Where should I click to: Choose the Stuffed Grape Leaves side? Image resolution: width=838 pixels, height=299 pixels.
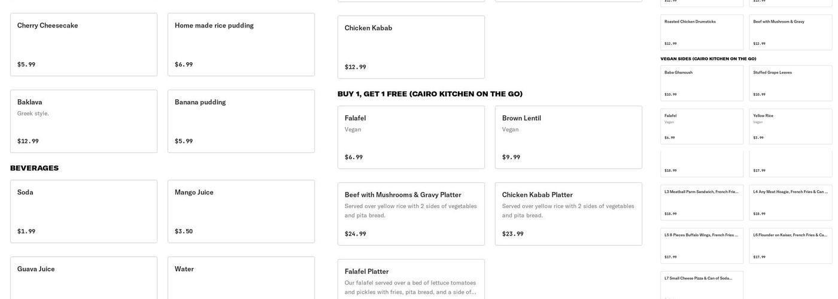click(x=791, y=83)
